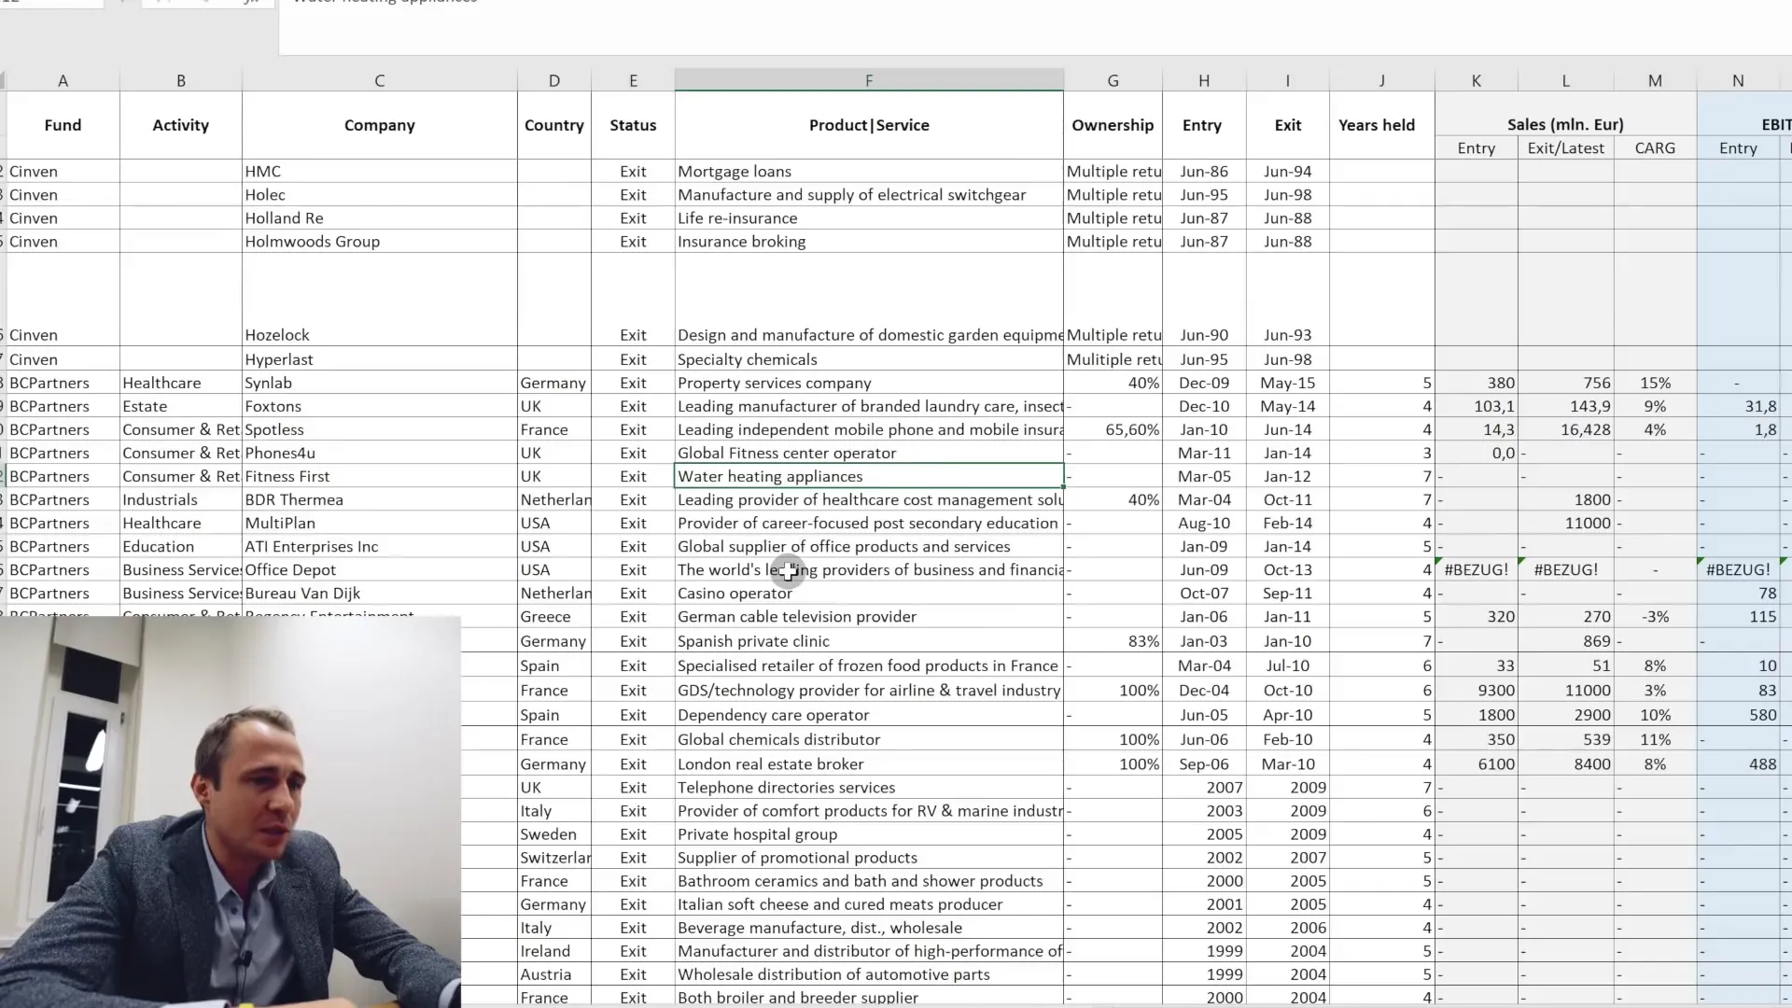Click the Dependency care operator cell
Image resolution: width=1792 pixels, height=1008 pixels.
click(869, 715)
